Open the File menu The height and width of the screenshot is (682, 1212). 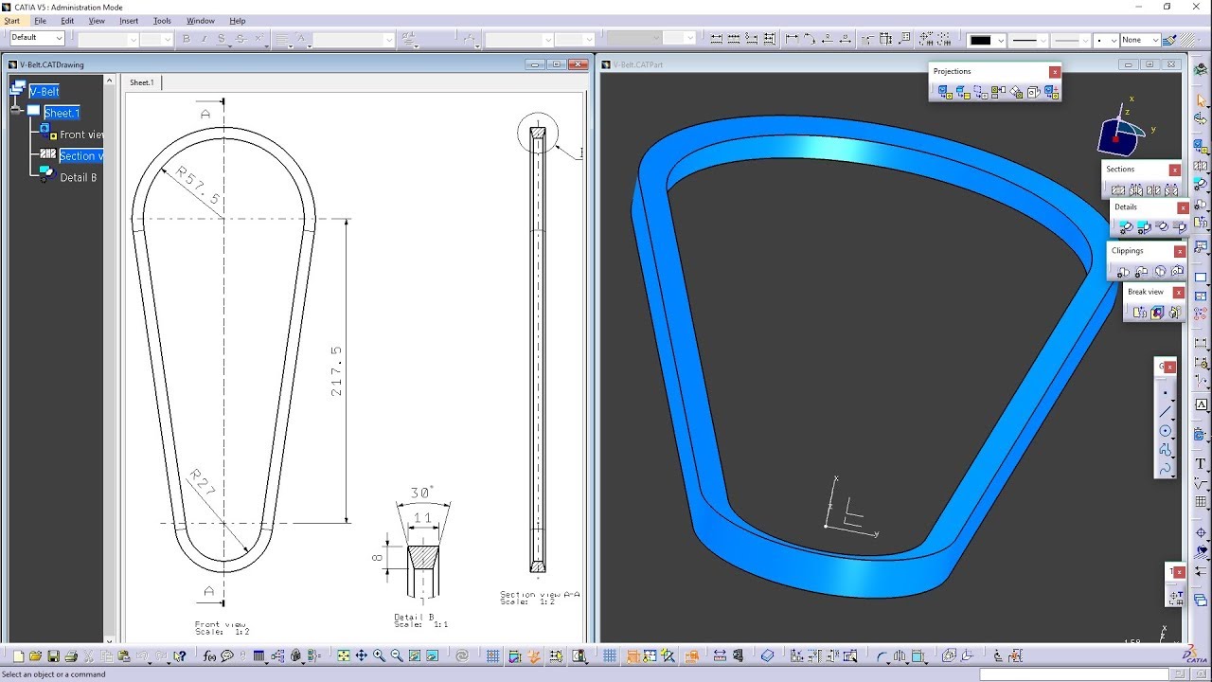point(40,21)
